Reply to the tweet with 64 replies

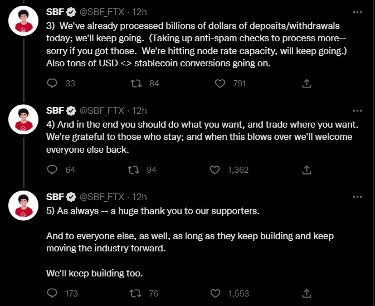point(52,169)
